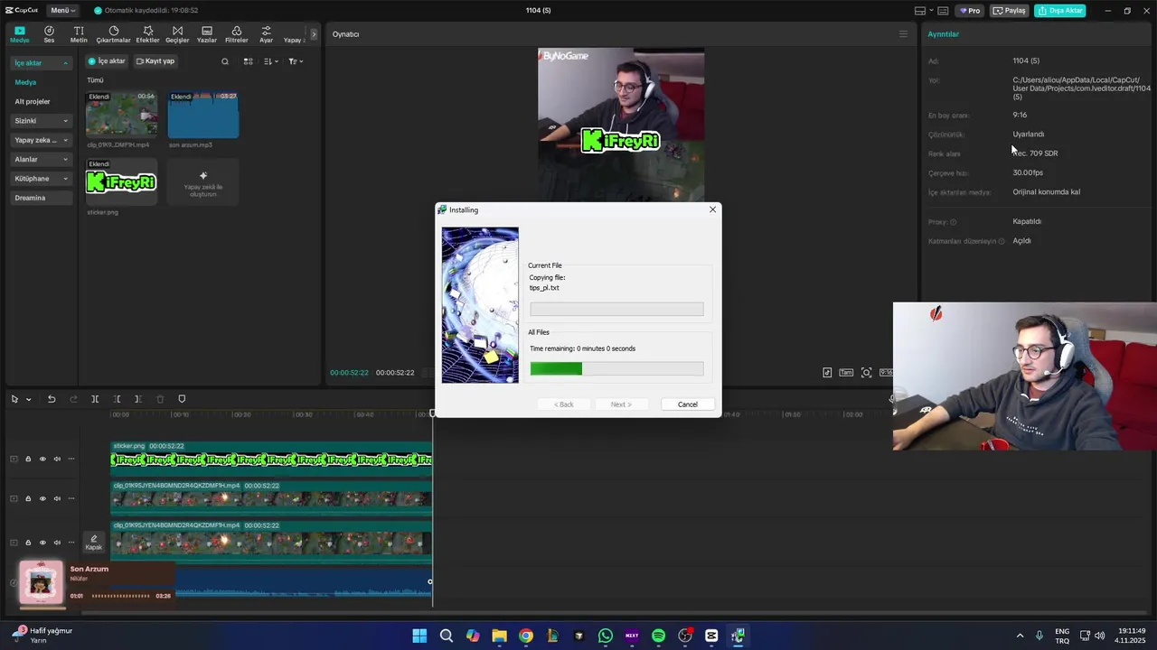Image resolution: width=1157 pixels, height=650 pixels.
Task: Trim clip left of playhead
Action: [x=117, y=399]
